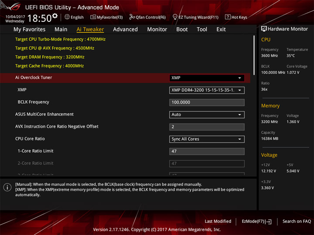Image resolution: width=314 pixels, height=235 pixels.
Task: Click the 3.360 V reading
Action: tap(267, 188)
